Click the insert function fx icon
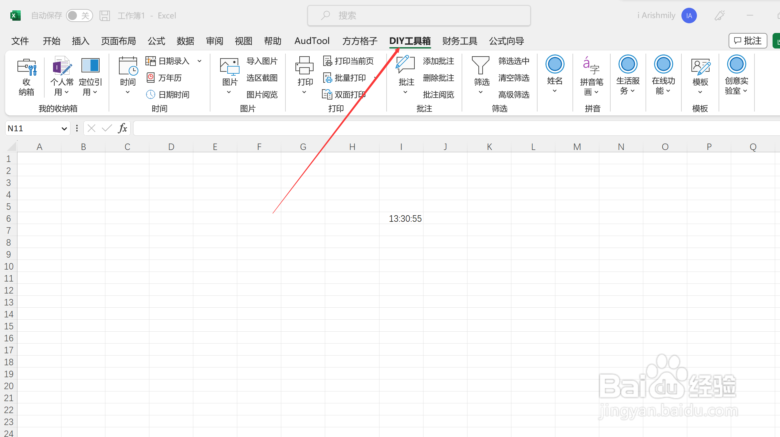This screenshot has width=780, height=437. 123,129
